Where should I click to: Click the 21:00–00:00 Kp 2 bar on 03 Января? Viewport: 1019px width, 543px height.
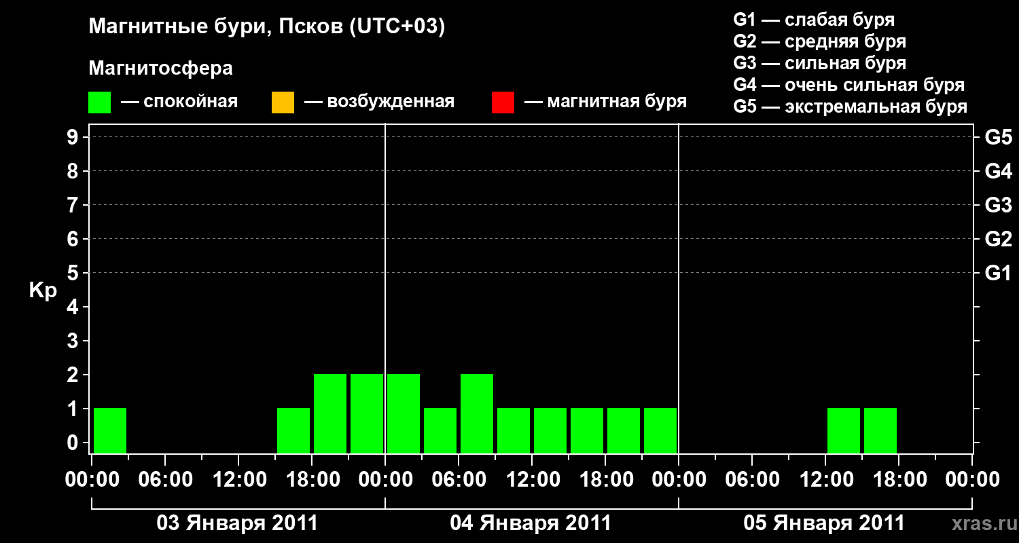(367, 413)
